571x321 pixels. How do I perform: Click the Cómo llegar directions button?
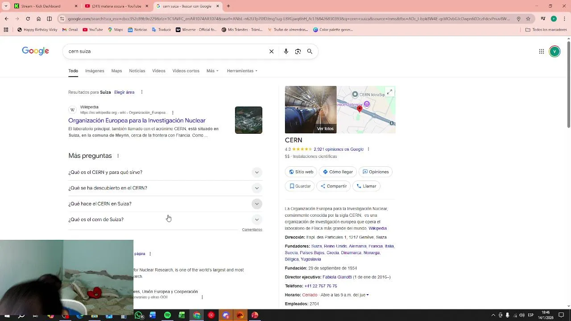(338, 172)
